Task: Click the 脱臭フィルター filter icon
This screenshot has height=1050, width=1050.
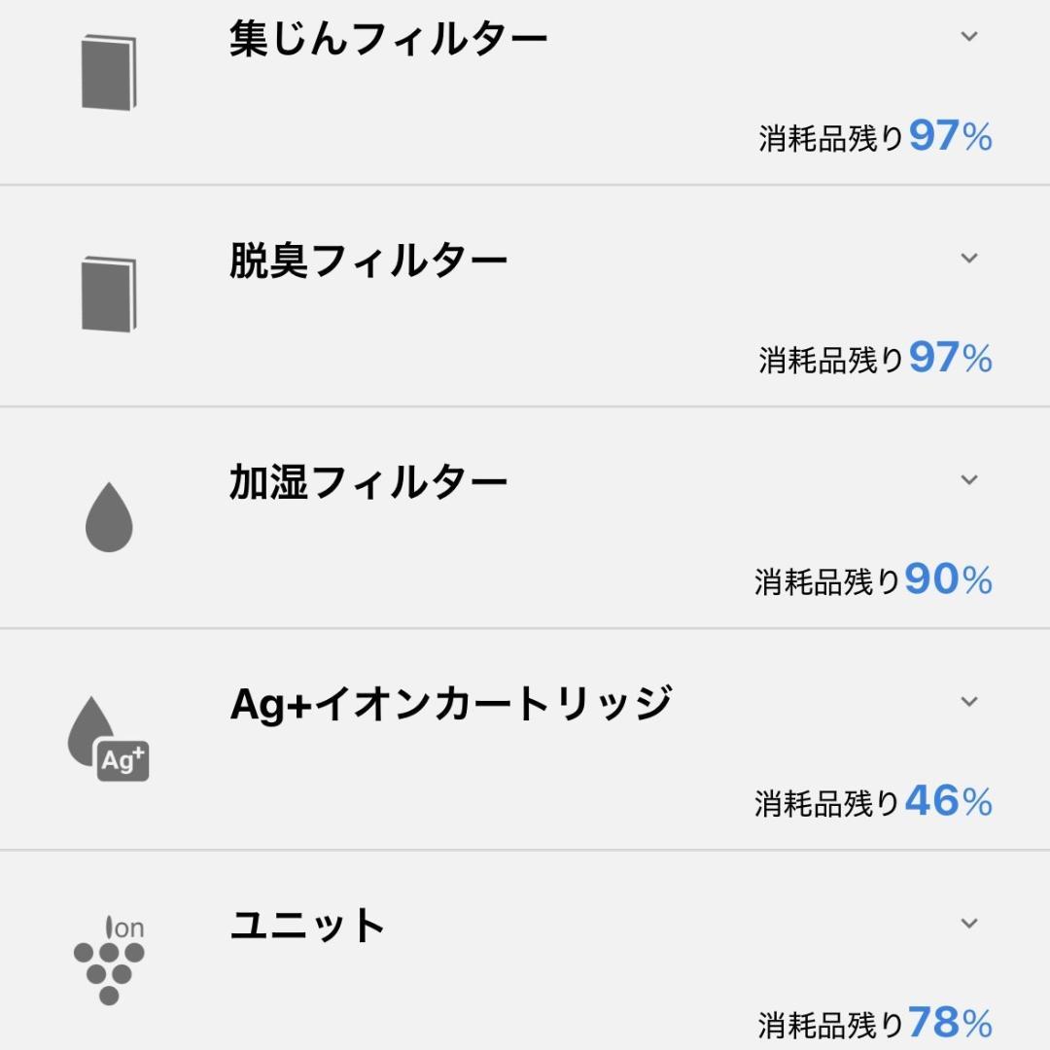Action: [109, 295]
